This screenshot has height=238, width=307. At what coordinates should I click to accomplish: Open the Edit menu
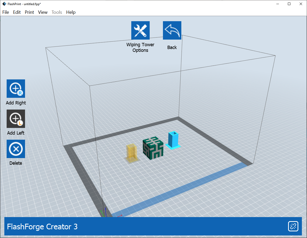[x=17, y=12]
